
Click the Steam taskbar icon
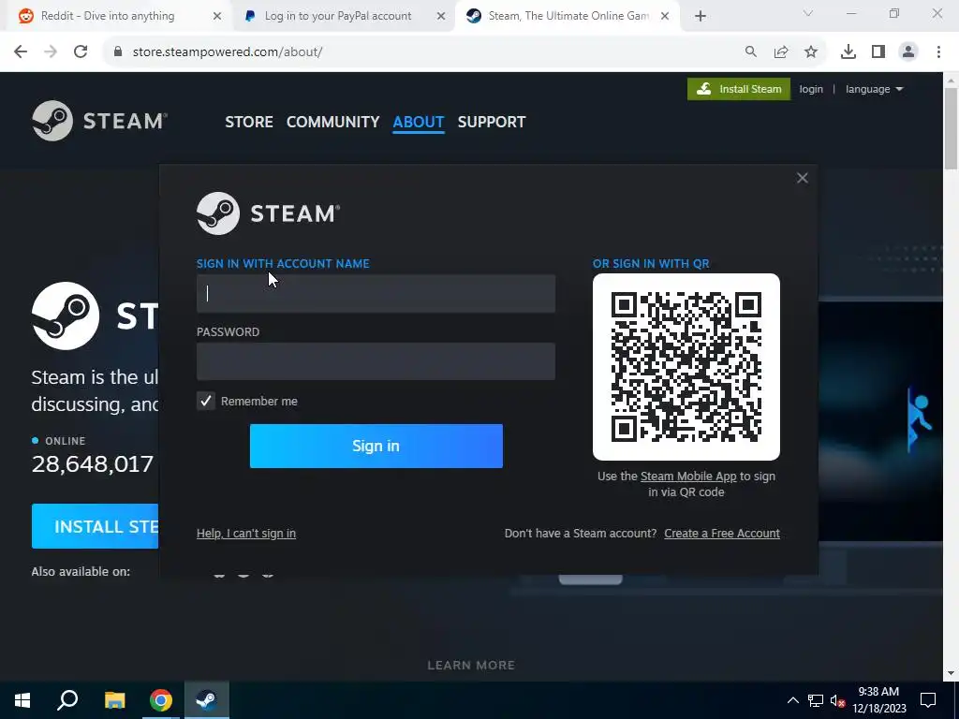(207, 700)
